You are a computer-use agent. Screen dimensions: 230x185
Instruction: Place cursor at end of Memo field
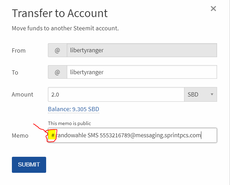pos(209,135)
